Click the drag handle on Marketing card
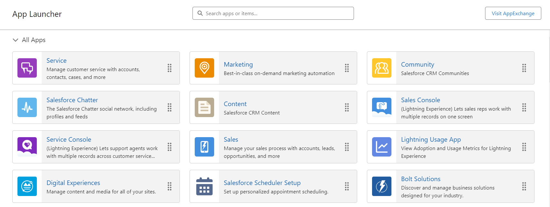Viewport: 550px width, 207px height. 347,68
